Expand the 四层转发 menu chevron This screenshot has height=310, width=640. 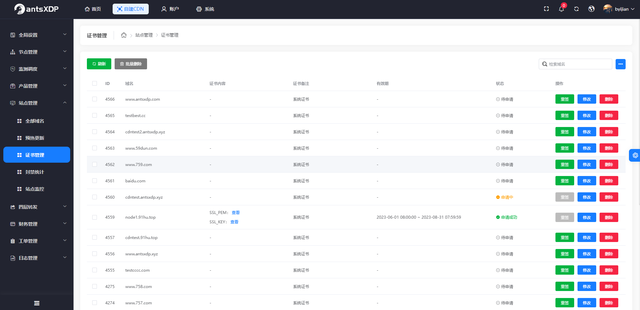point(65,206)
